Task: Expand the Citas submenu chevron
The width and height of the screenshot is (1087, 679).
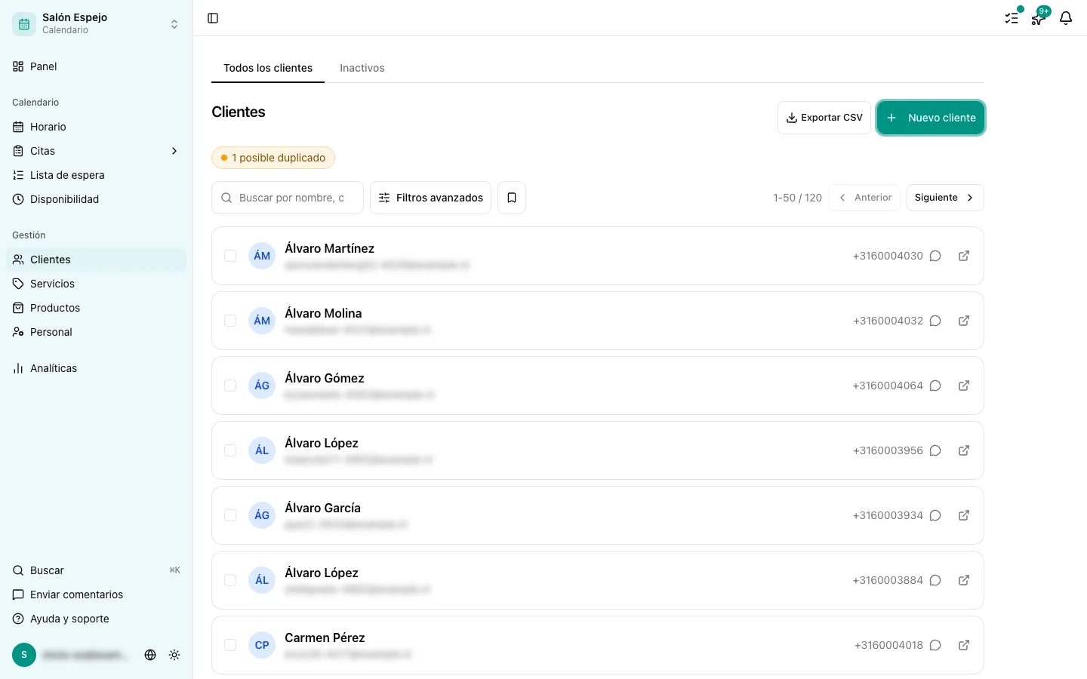Action: coord(174,151)
